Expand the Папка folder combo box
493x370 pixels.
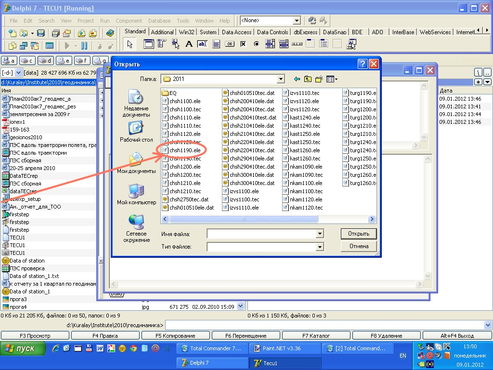[x=281, y=79]
